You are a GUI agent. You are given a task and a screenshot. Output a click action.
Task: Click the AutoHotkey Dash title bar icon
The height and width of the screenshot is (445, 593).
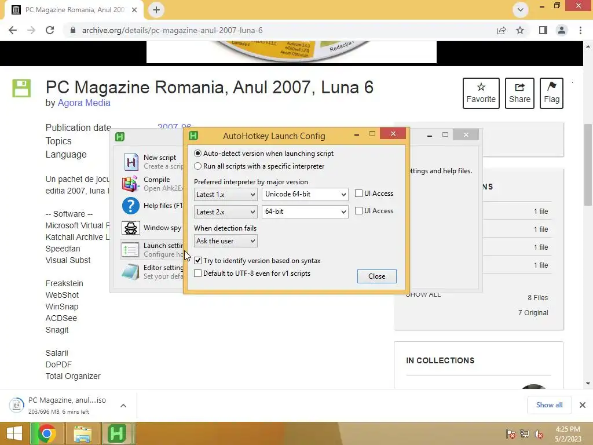click(x=120, y=137)
